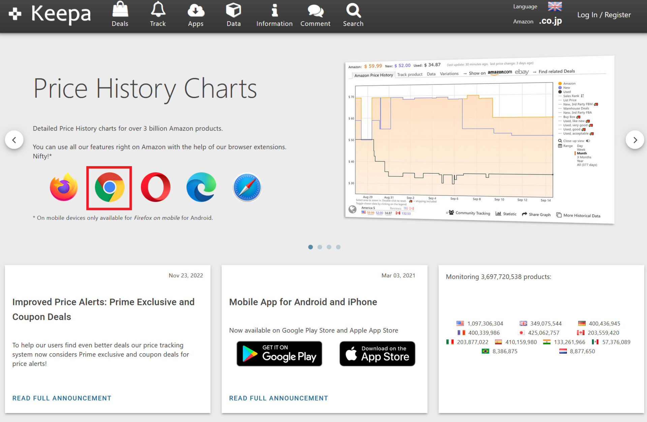The image size is (647, 422).
Task: Open the Search magnifier
Action: 353,14
